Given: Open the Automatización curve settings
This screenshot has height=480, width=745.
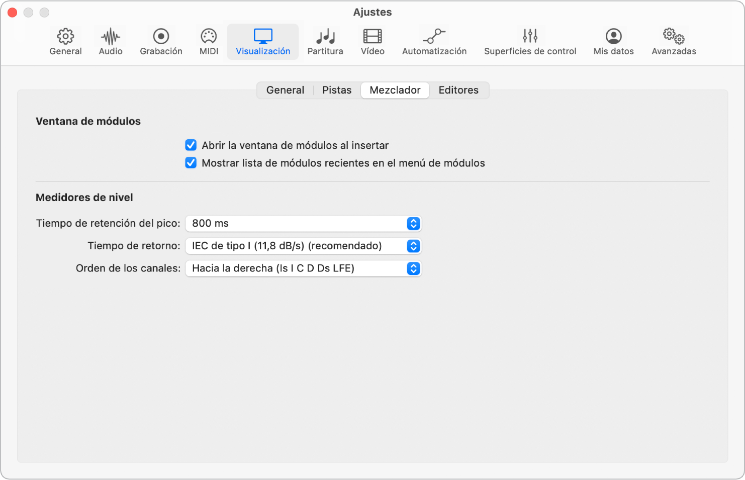Looking at the screenshot, I should pyautogui.click(x=434, y=42).
